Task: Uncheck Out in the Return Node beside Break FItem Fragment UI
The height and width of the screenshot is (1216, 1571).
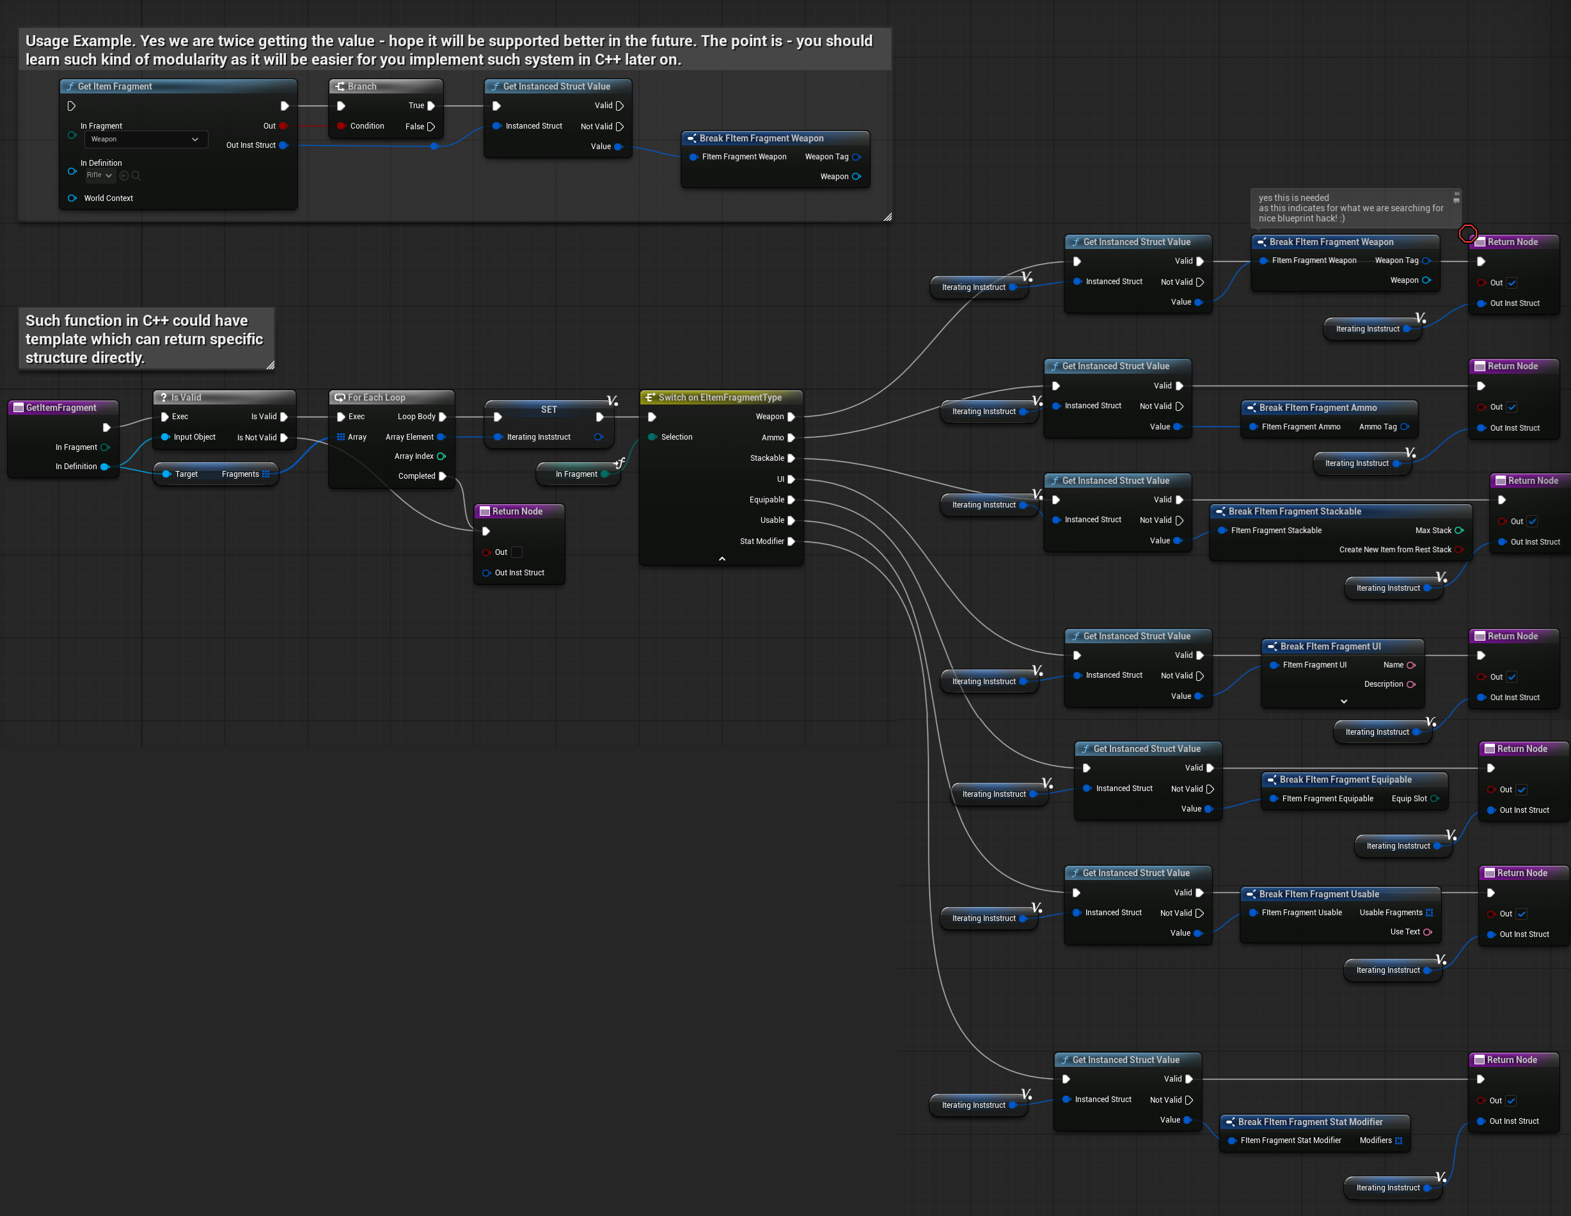Action: coord(1512,677)
